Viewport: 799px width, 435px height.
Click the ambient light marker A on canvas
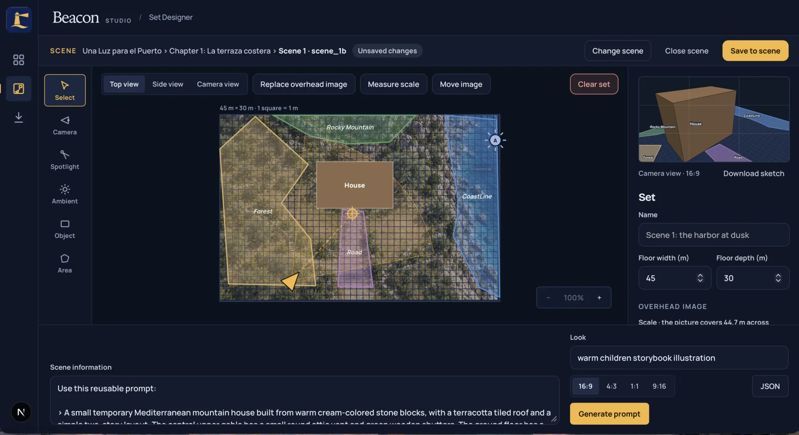(495, 140)
